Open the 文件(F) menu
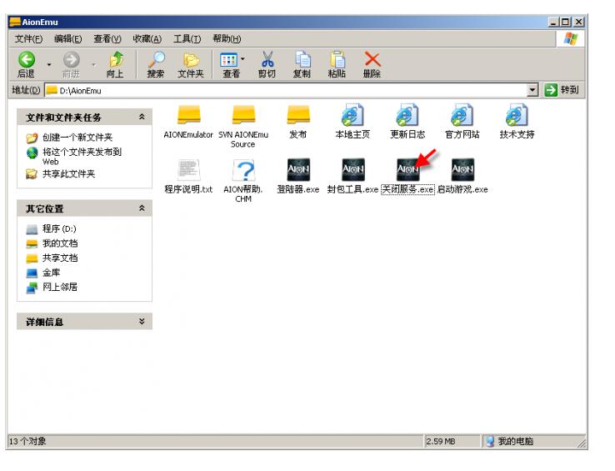 coord(28,39)
